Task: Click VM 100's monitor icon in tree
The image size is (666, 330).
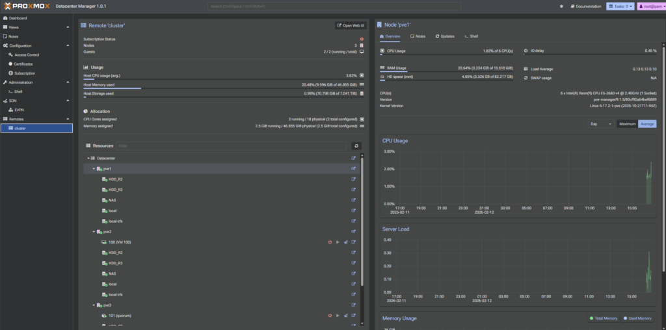Action: click(104, 242)
